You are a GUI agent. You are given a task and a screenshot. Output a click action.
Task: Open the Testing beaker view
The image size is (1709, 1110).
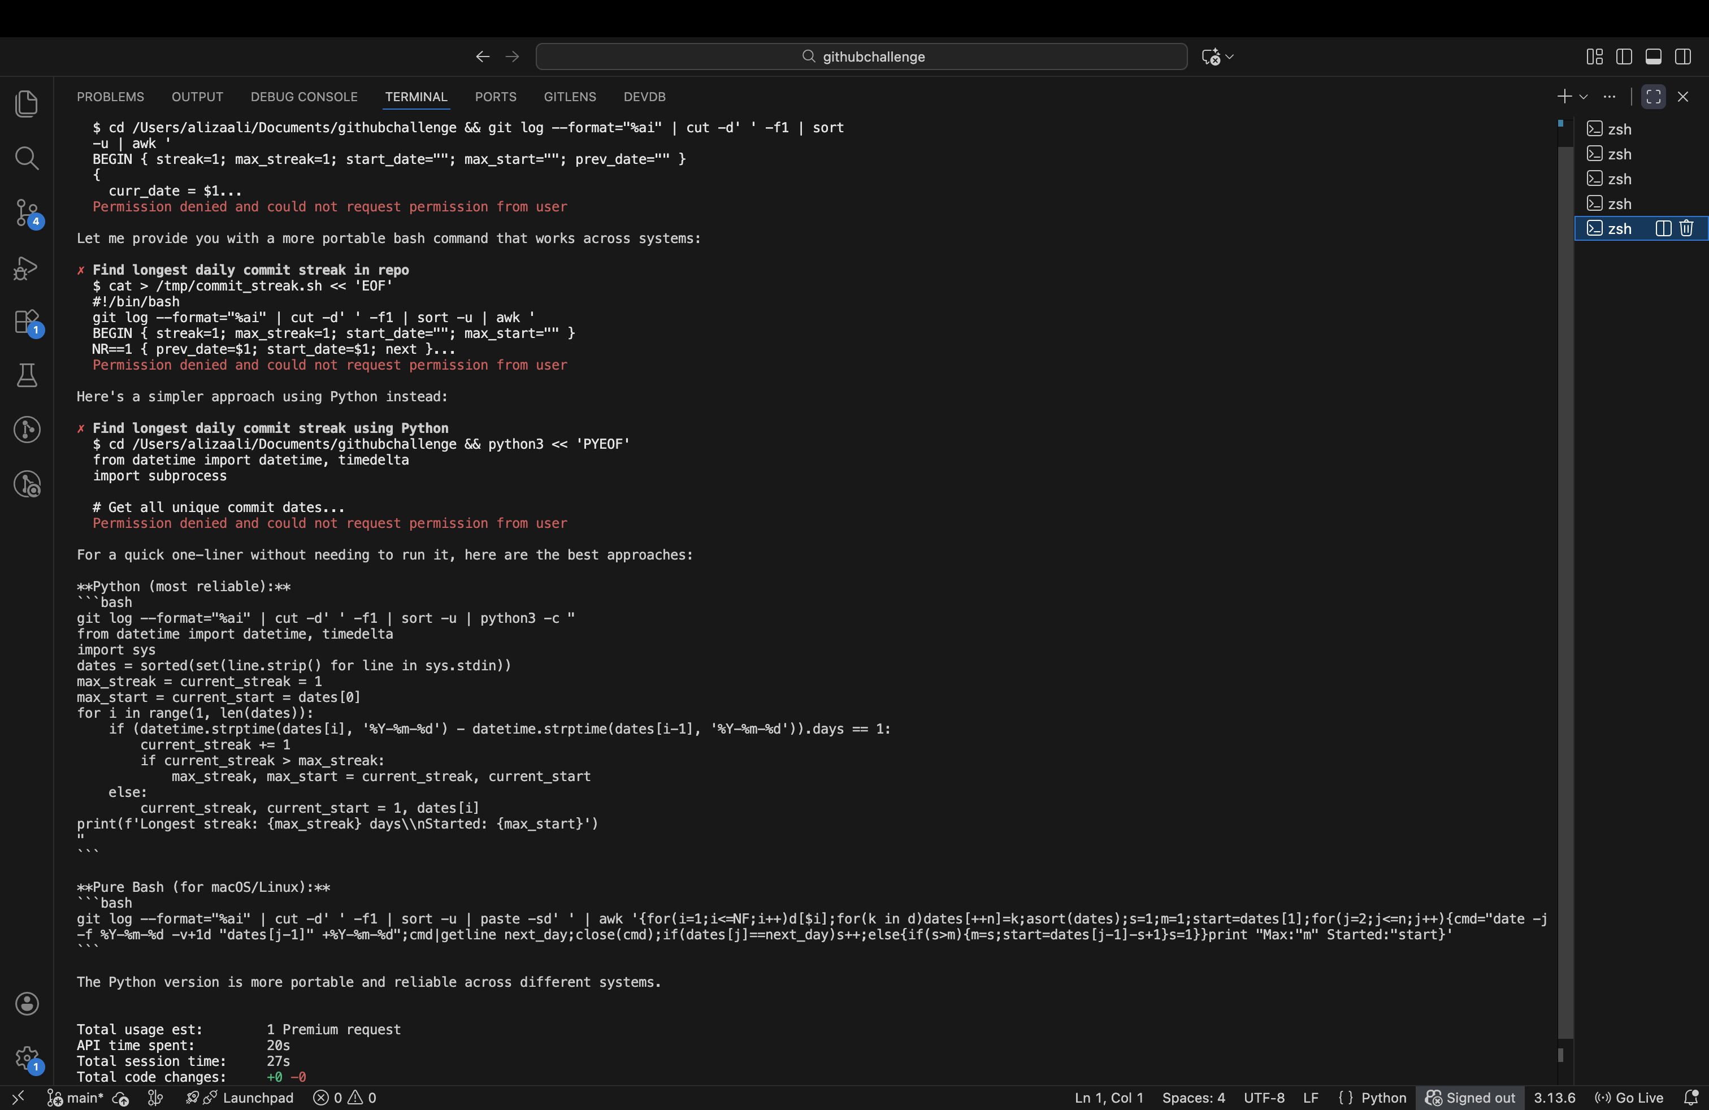pos(27,375)
